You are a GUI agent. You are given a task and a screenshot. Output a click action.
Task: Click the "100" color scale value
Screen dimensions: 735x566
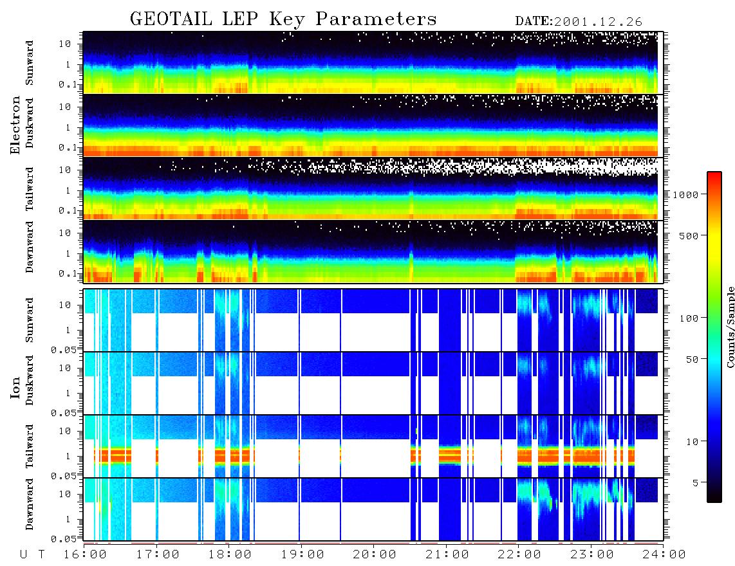[x=689, y=318]
